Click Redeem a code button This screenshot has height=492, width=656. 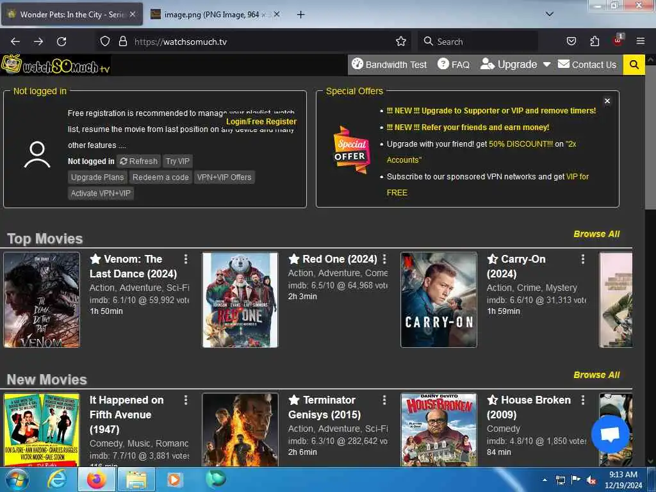[161, 177]
